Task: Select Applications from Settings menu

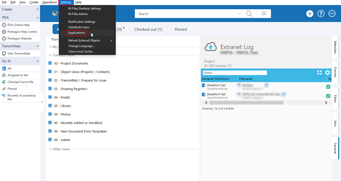Action: (x=77, y=33)
